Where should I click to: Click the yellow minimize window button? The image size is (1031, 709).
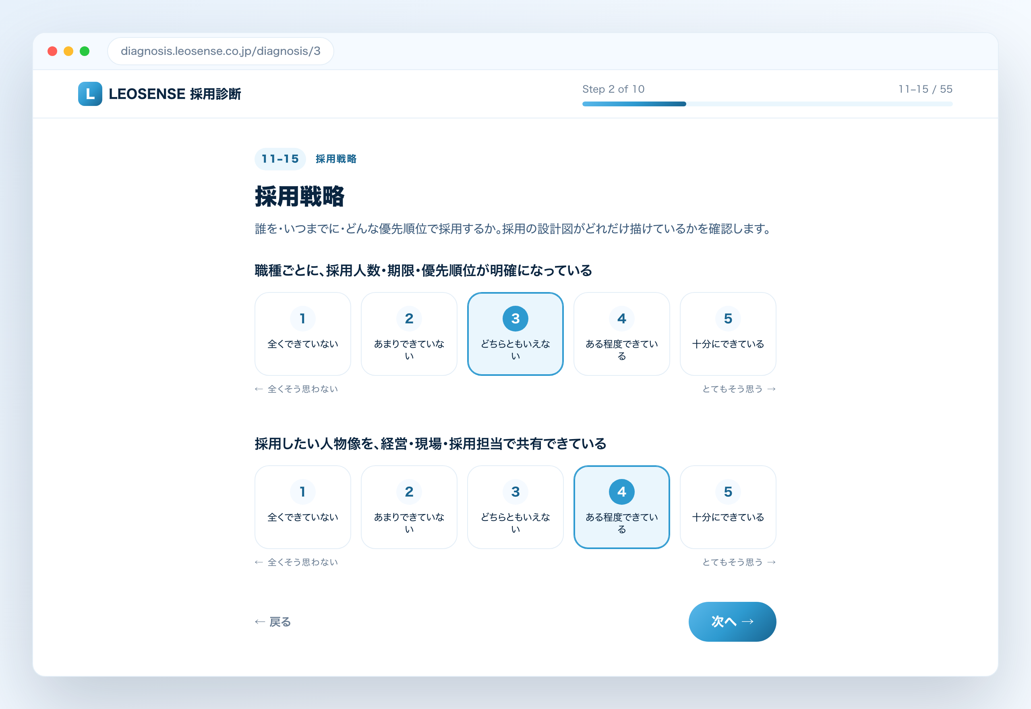click(68, 51)
